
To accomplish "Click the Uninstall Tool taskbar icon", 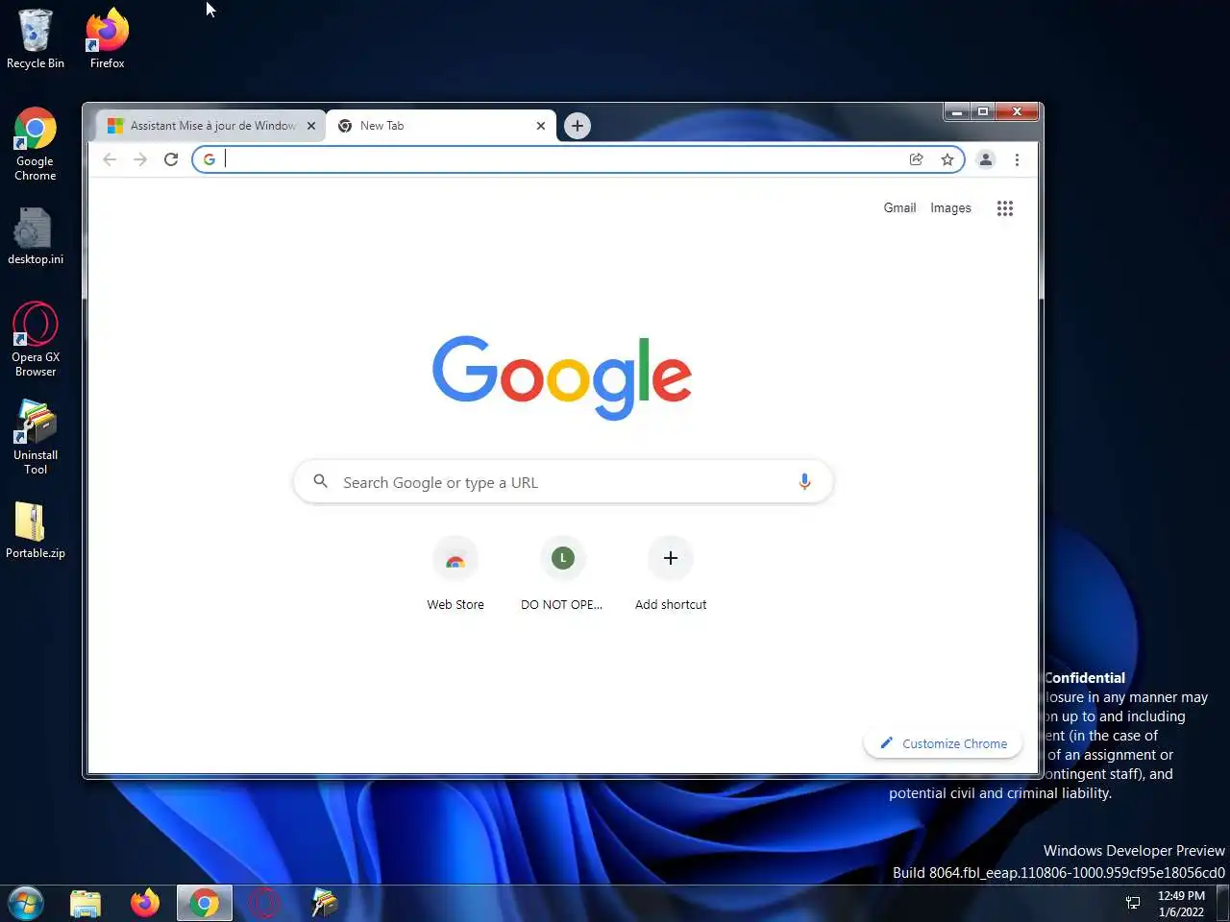I will (x=324, y=903).
